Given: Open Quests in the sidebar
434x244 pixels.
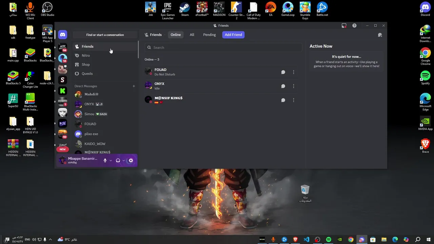Looking at the screenshot, I should (x=105, y=74).
